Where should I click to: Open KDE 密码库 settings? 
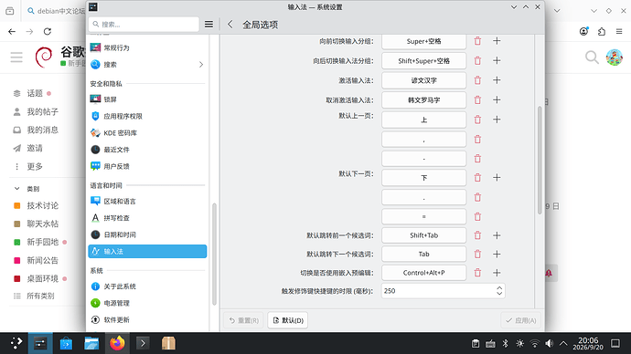[147, 133]
